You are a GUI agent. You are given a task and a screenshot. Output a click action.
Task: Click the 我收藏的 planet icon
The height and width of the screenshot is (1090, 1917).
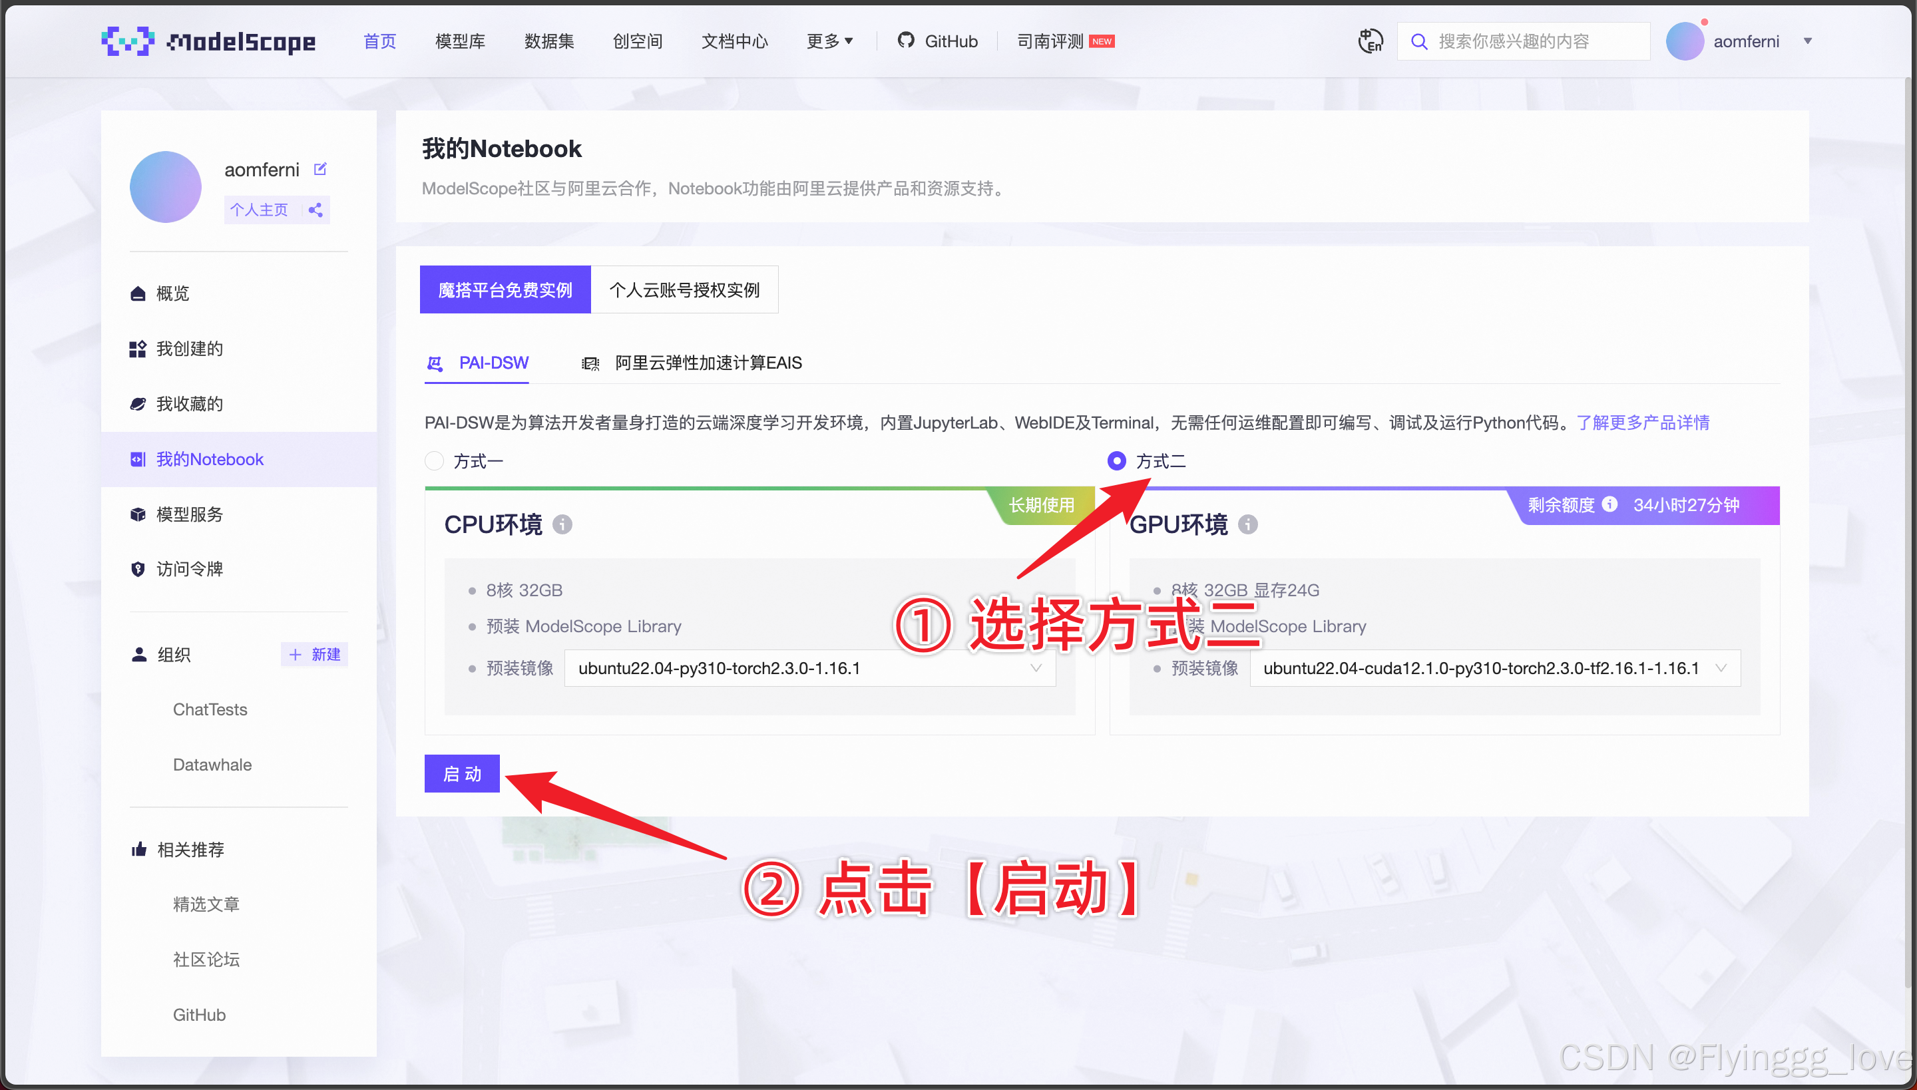pos(138,405)
